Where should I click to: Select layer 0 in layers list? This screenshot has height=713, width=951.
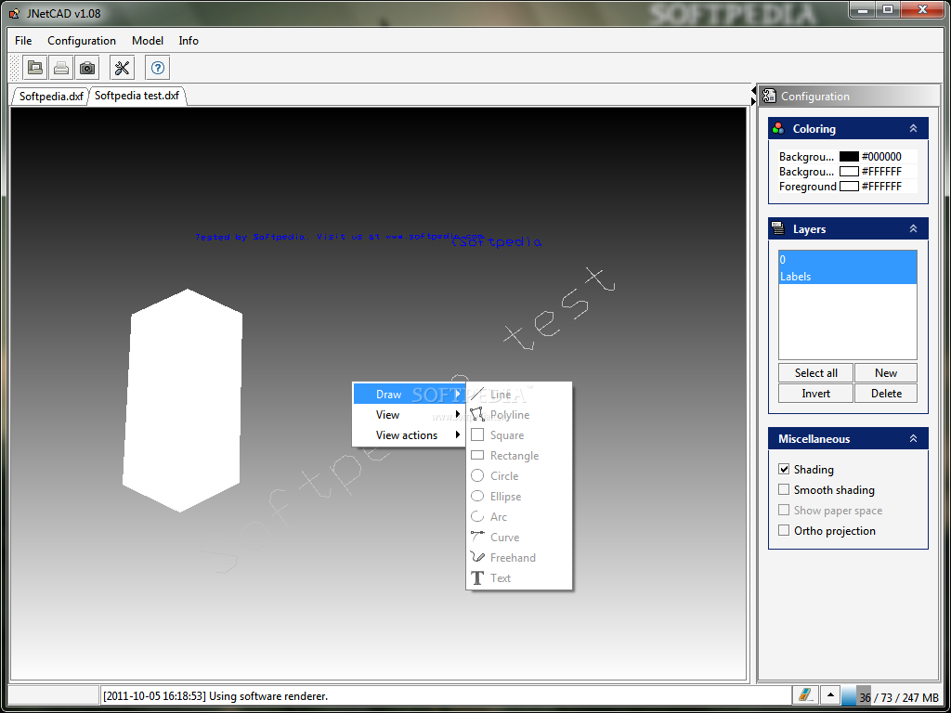(847, 260)
